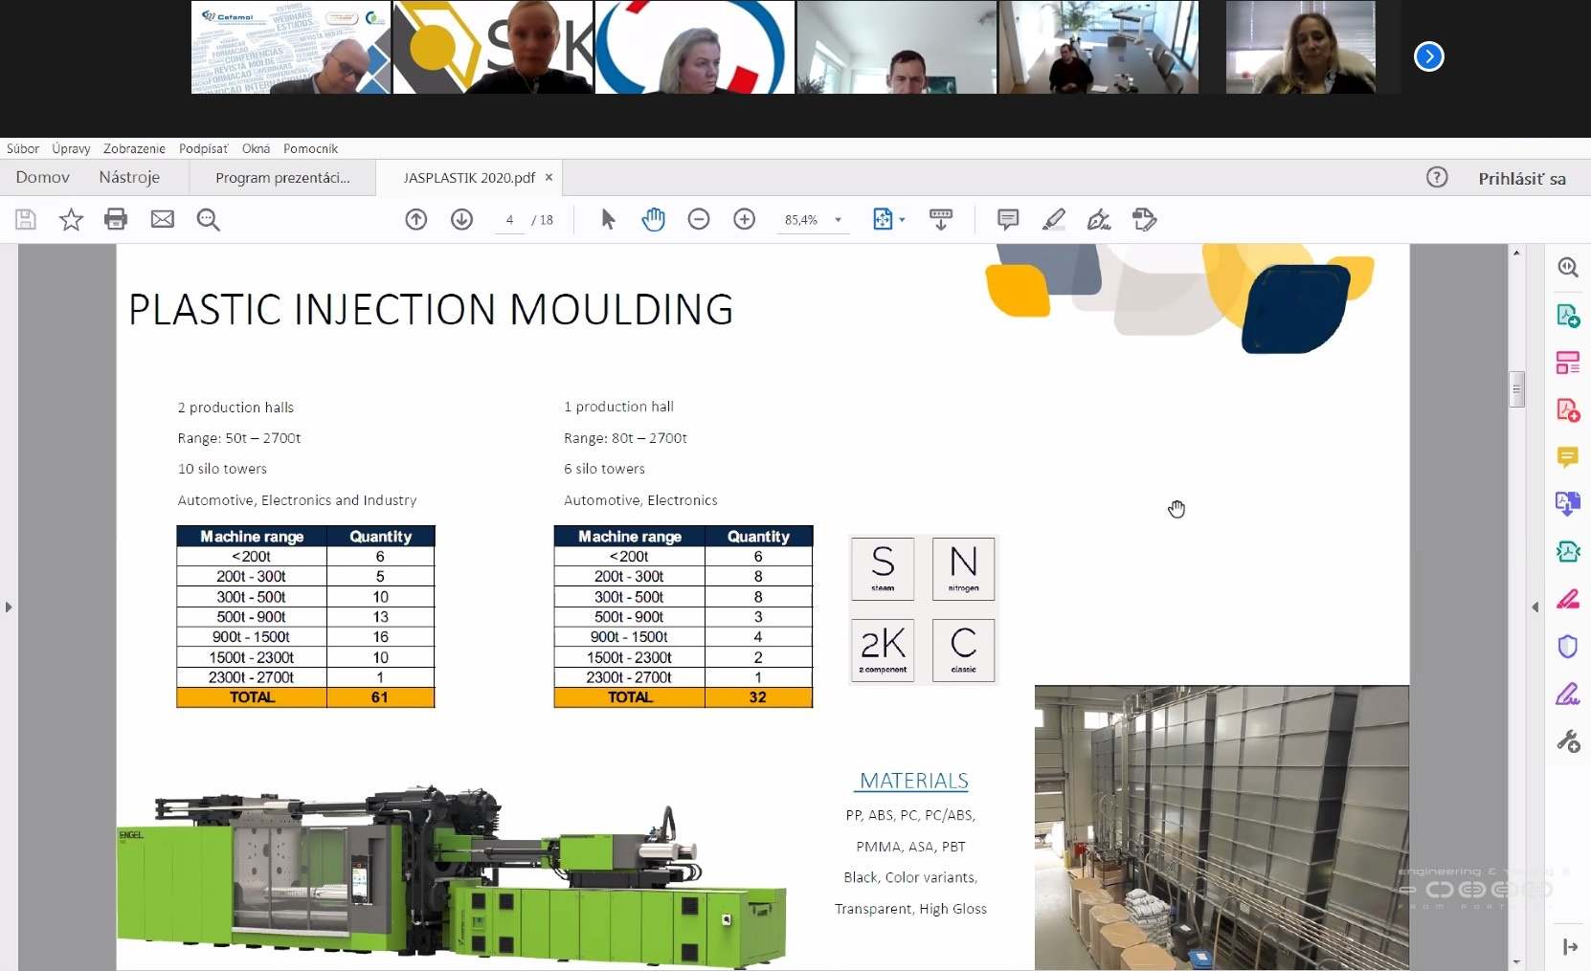Open the Zobrazenie menu
The height and width of the screenshot is (971, 1591).
pos(134,148)
